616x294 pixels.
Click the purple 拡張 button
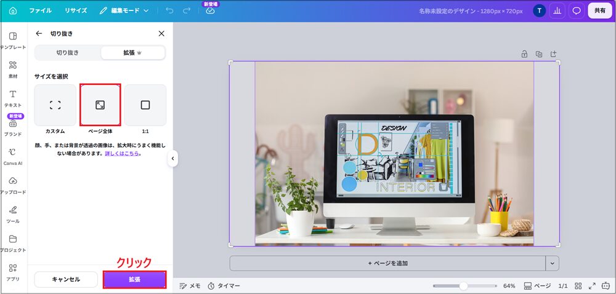tap(134, 279)
